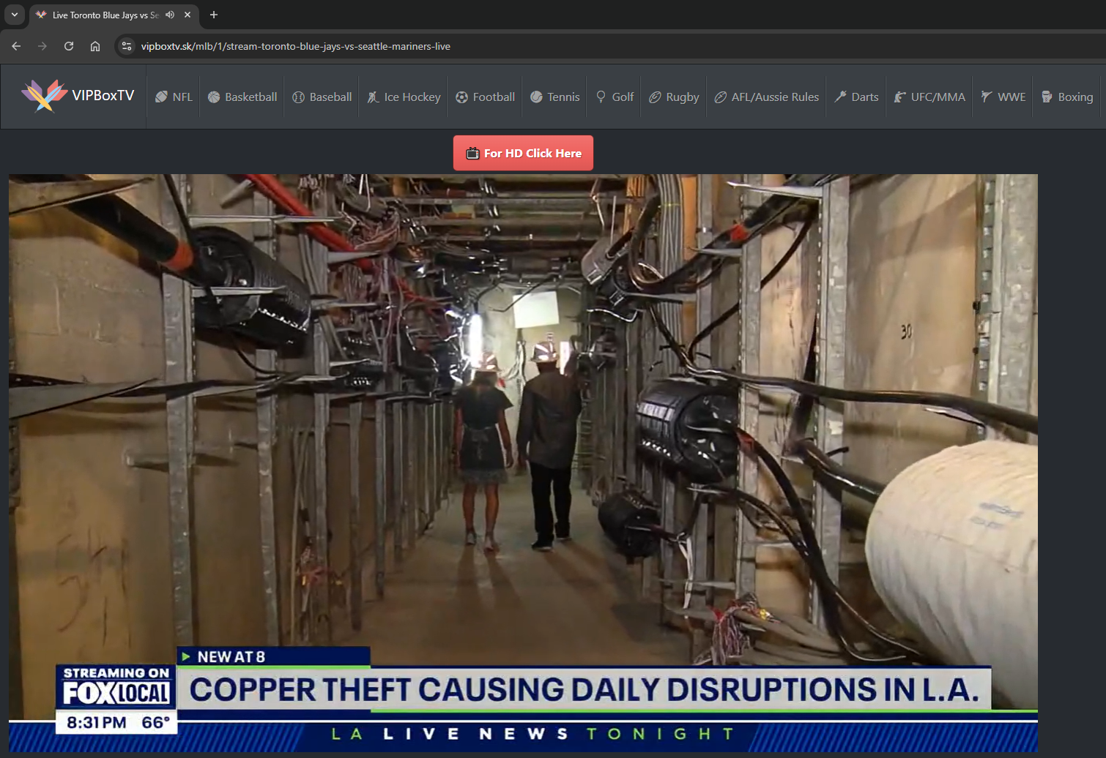Click the 8:31 PM time text
This screenshot has height=758, width=1106.
97,723
